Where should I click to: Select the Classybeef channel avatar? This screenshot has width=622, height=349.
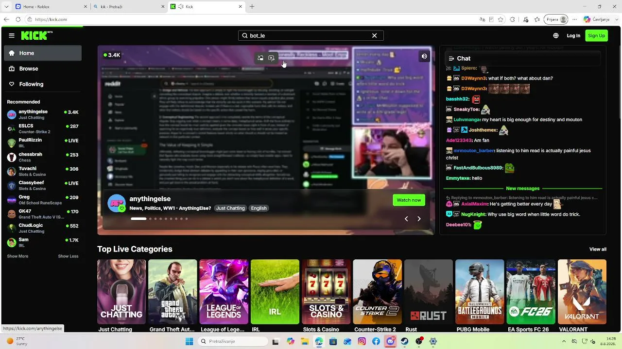tap(12, 186)
